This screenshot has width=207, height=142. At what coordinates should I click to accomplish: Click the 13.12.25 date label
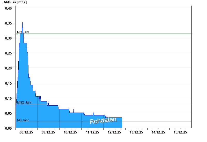pyautogui.click(x=136, y=132)
